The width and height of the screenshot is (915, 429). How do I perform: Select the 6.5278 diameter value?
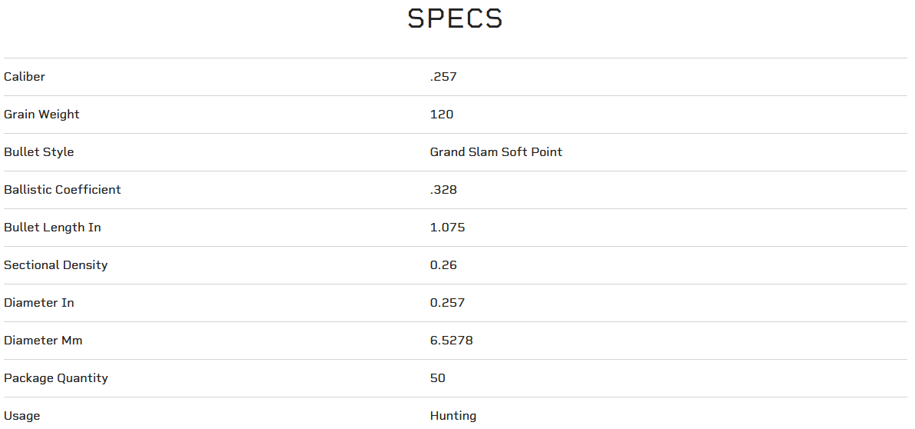451,341
